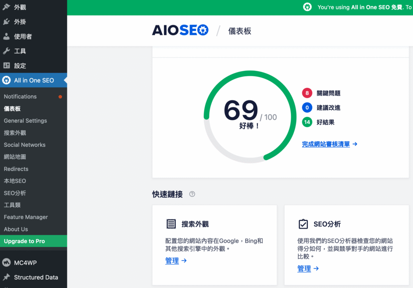
Task: Click the Users (使用者) person icon
Action: tap(6, 36)
